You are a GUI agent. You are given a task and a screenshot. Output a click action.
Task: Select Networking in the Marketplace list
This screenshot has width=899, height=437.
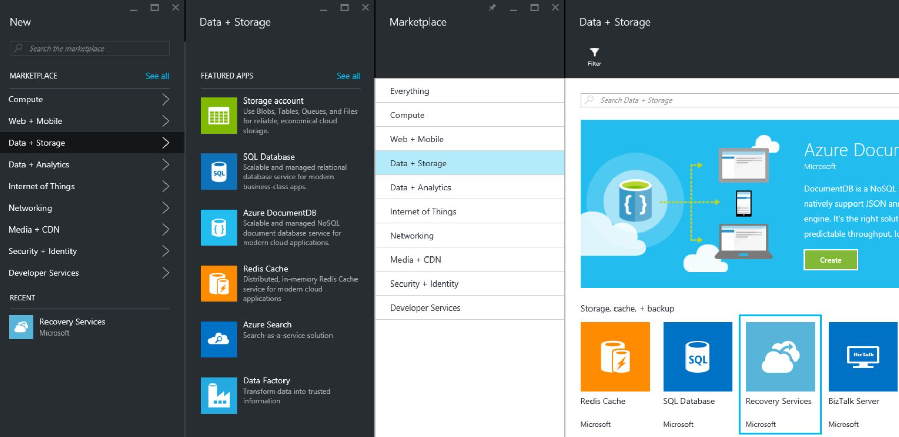click(470, 235)
